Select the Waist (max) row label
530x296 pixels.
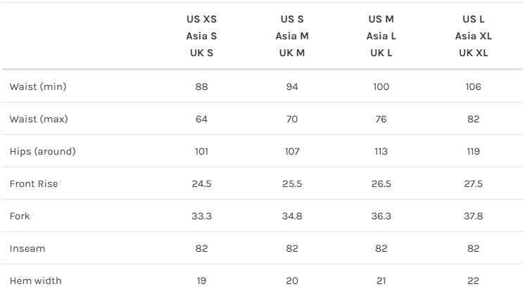[39, 119]
